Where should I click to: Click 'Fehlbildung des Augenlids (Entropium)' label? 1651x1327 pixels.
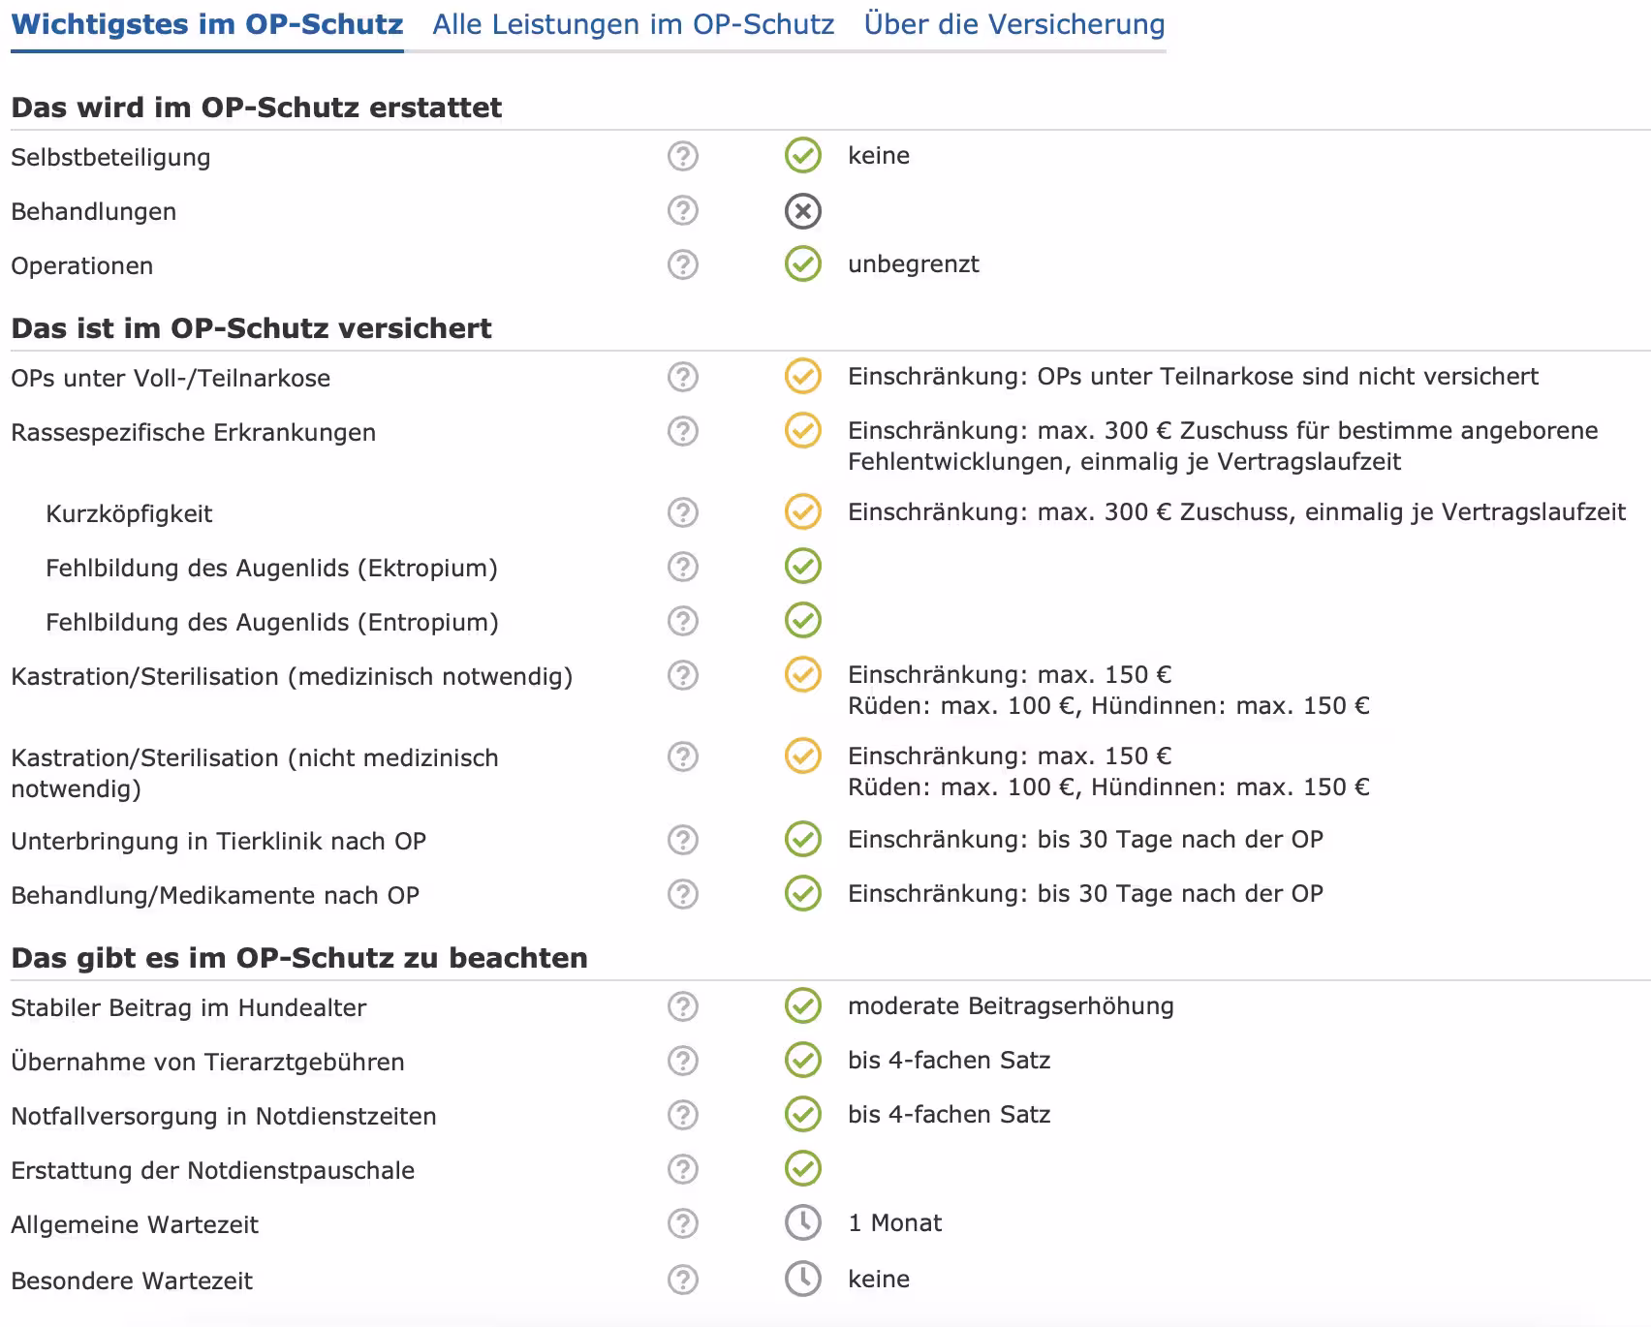pos(272,623)
